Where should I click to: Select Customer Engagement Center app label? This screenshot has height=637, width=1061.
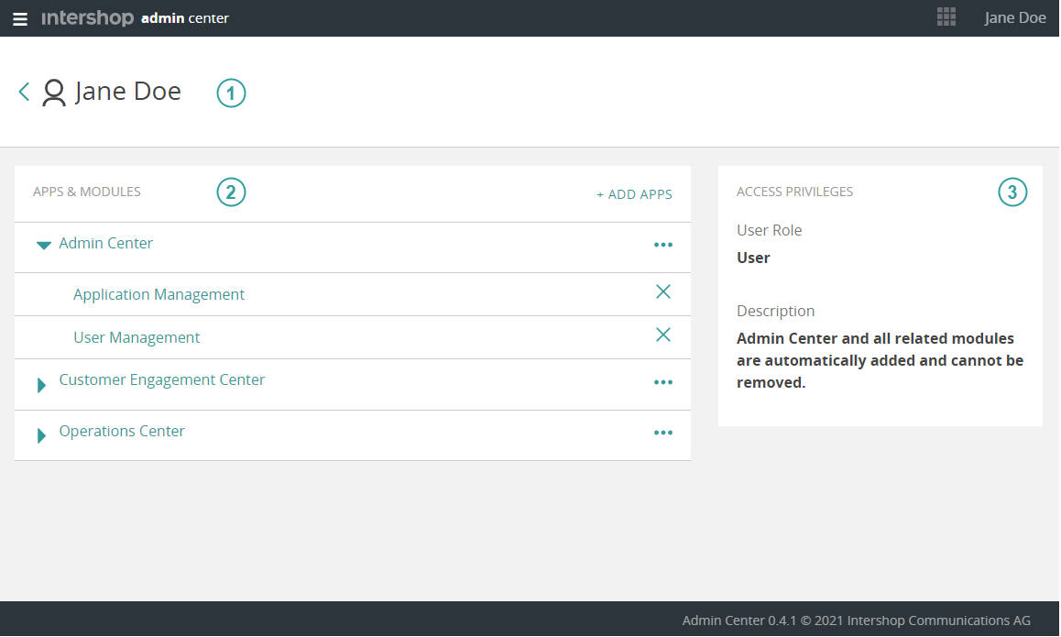coord(162,379)
